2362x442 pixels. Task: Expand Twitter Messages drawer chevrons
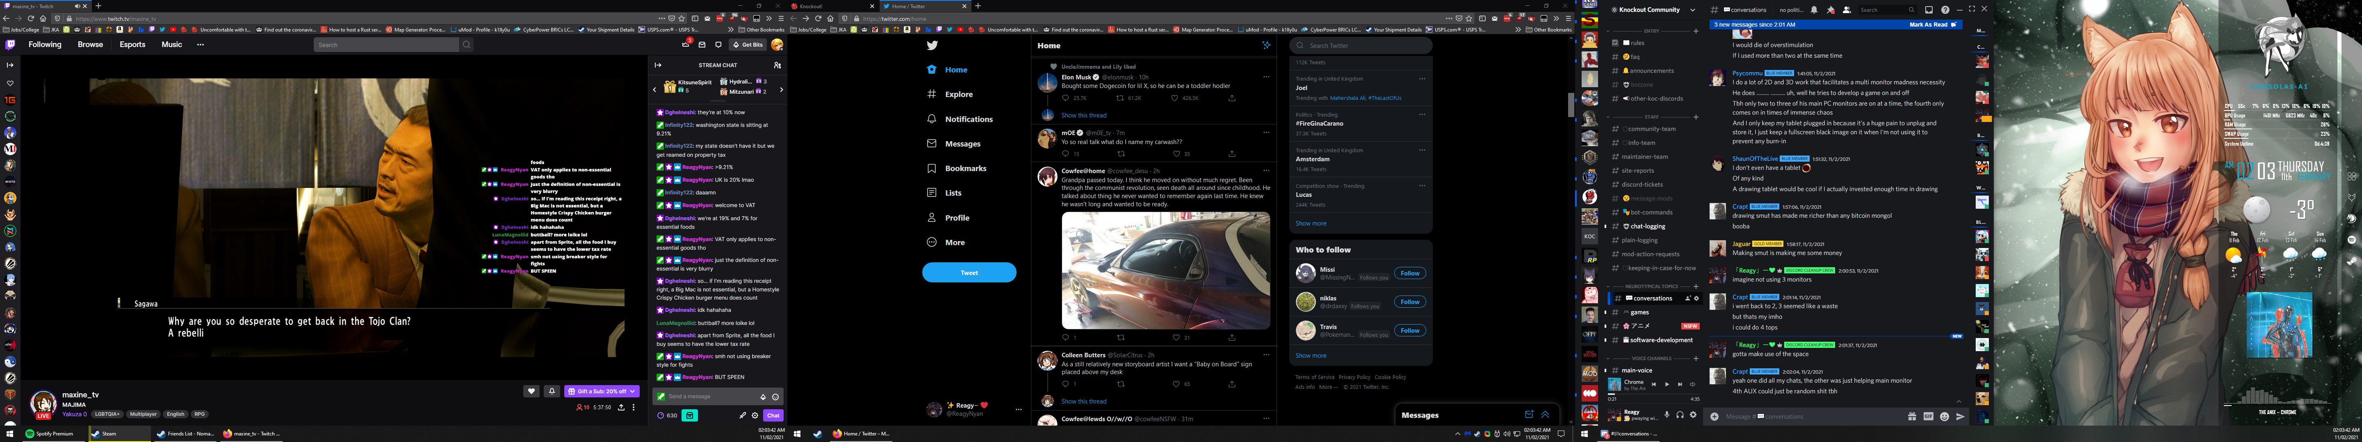pos(1545,415)
